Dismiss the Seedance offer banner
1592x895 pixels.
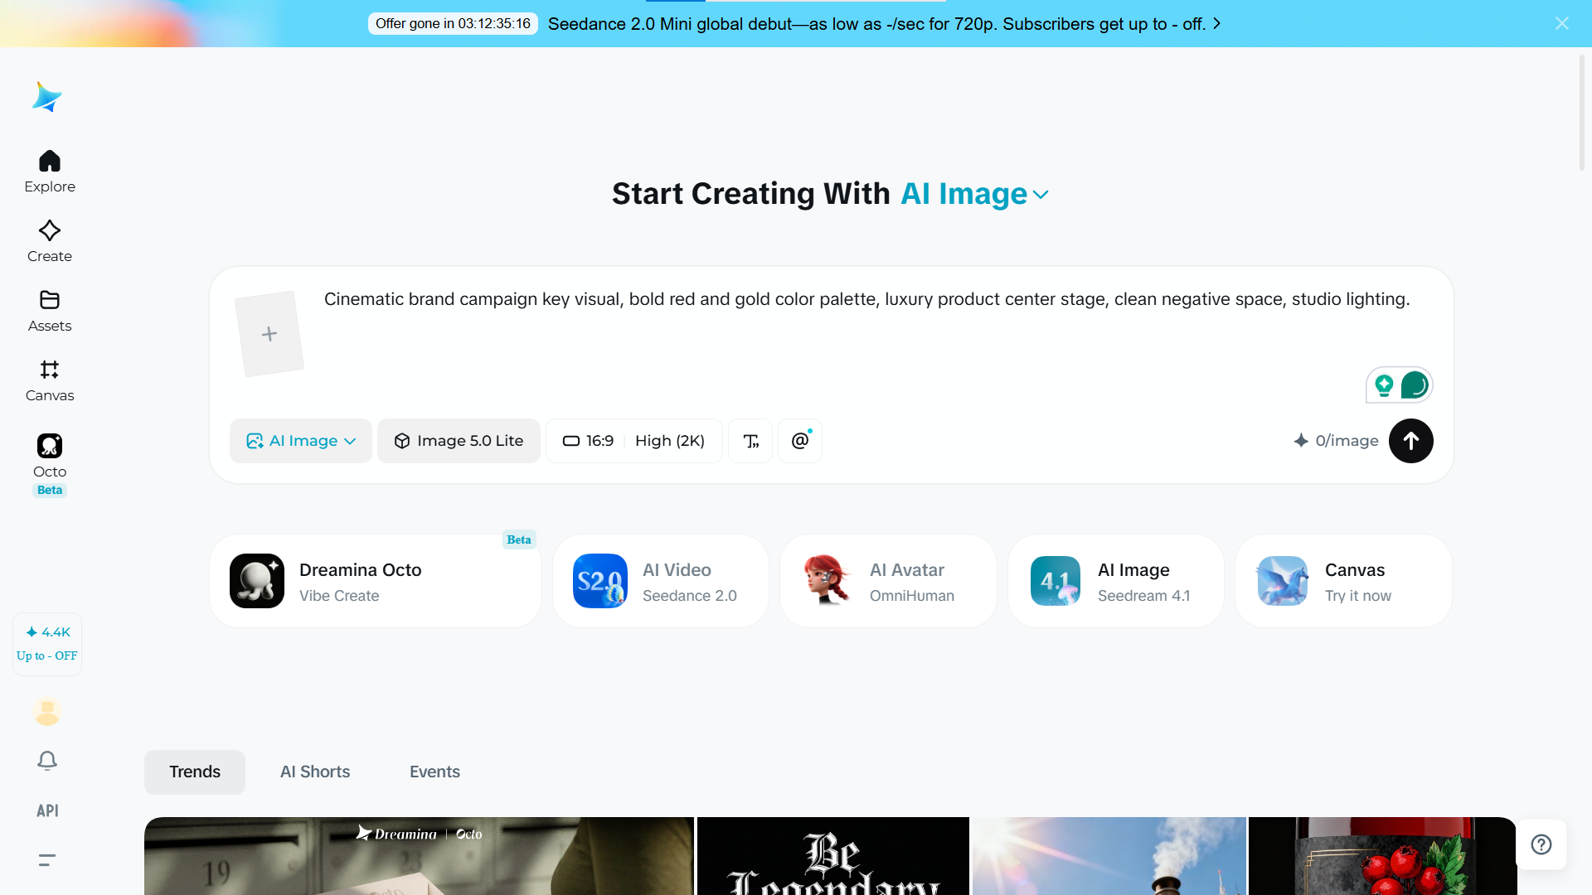coord(1562,23)
